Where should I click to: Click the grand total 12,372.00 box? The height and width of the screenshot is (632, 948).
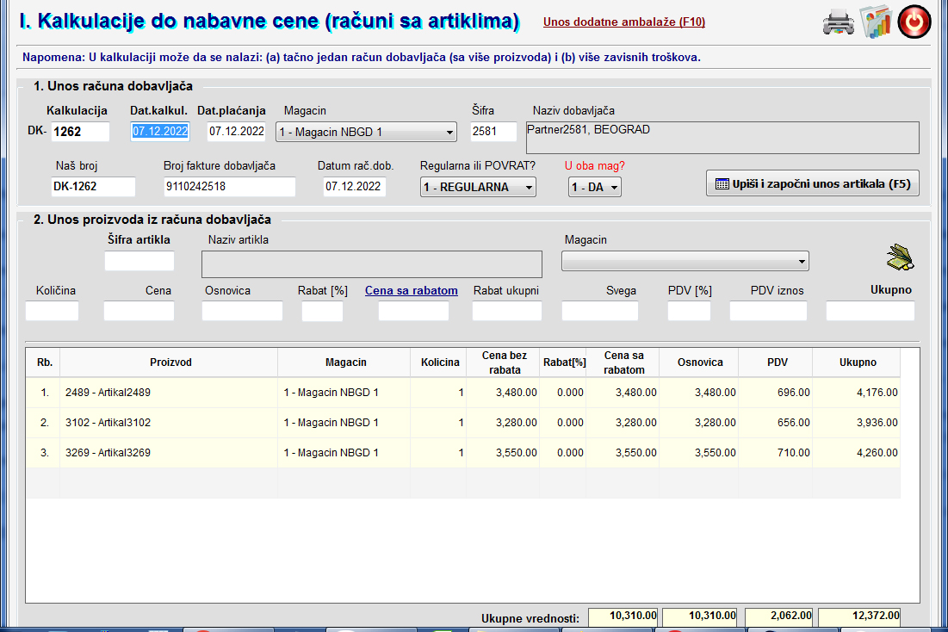click(x=859, y=617)
